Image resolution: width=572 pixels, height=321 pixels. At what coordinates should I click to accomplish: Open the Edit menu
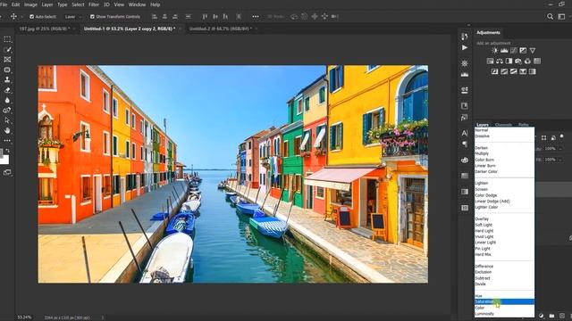click(16, 4)
